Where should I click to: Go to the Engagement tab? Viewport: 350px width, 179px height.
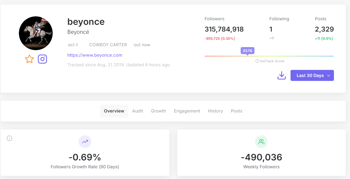(187, 111)
